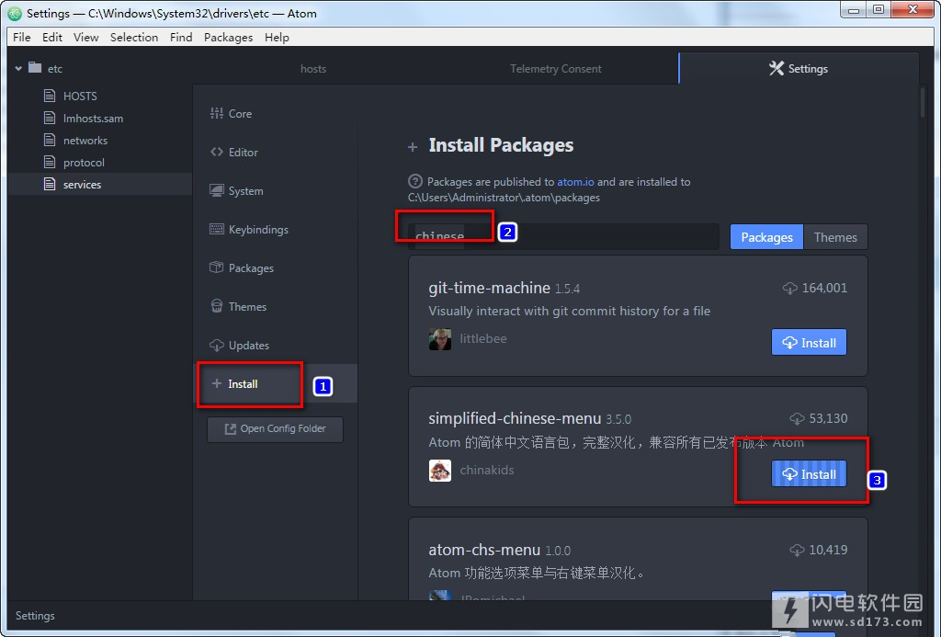Image resolution: width=941 pixels, height=637 pixels.
Task: Open Themes settings panel
Action: (247, 307)
